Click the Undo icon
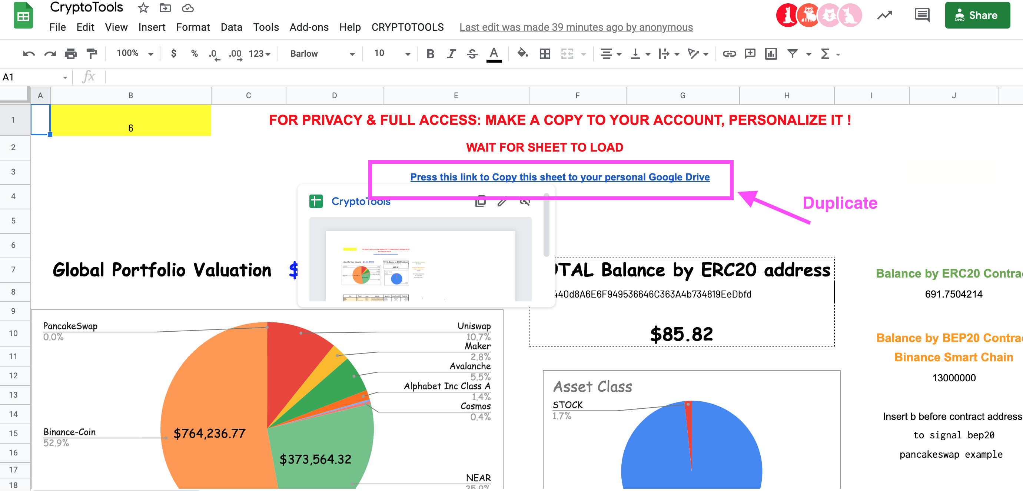The width and height of the screenshot is (1023, 491). tap(29, 54)
